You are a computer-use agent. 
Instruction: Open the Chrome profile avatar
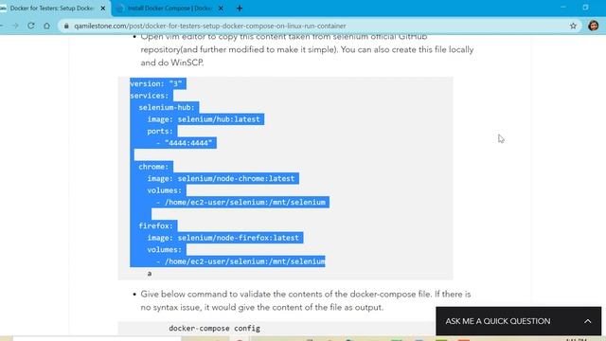coord(594,26)
